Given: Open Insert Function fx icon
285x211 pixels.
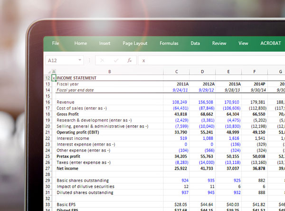Looking at the screenshot, I should (129, 60).
